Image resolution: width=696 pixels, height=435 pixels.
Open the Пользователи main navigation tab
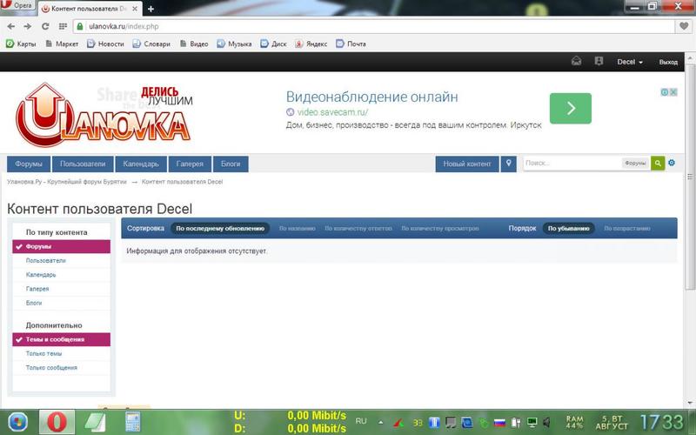tap(83, 164)
